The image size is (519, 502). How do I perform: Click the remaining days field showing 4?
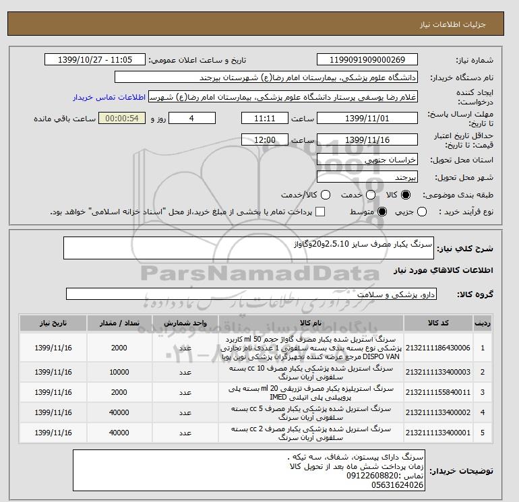192,118
